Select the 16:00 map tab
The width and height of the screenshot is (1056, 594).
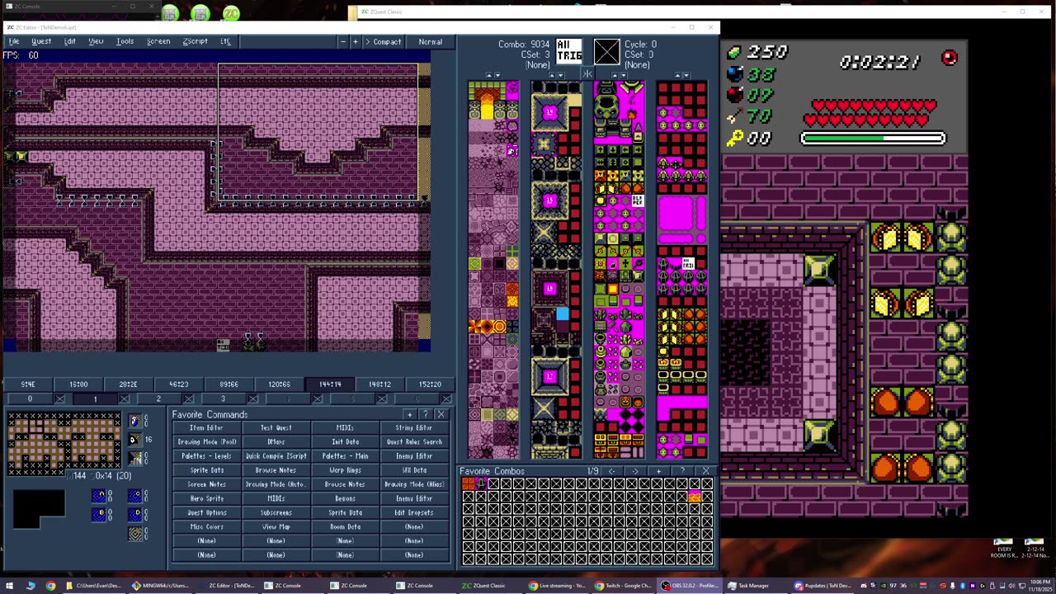click(78, 384)
